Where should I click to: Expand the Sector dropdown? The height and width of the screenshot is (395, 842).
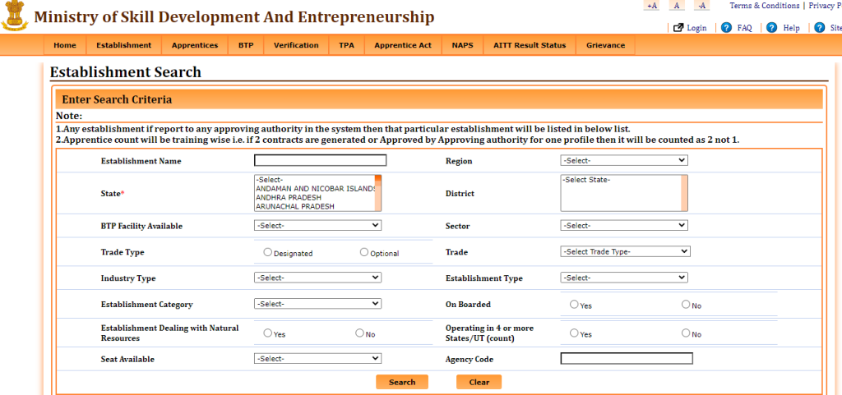624,226
